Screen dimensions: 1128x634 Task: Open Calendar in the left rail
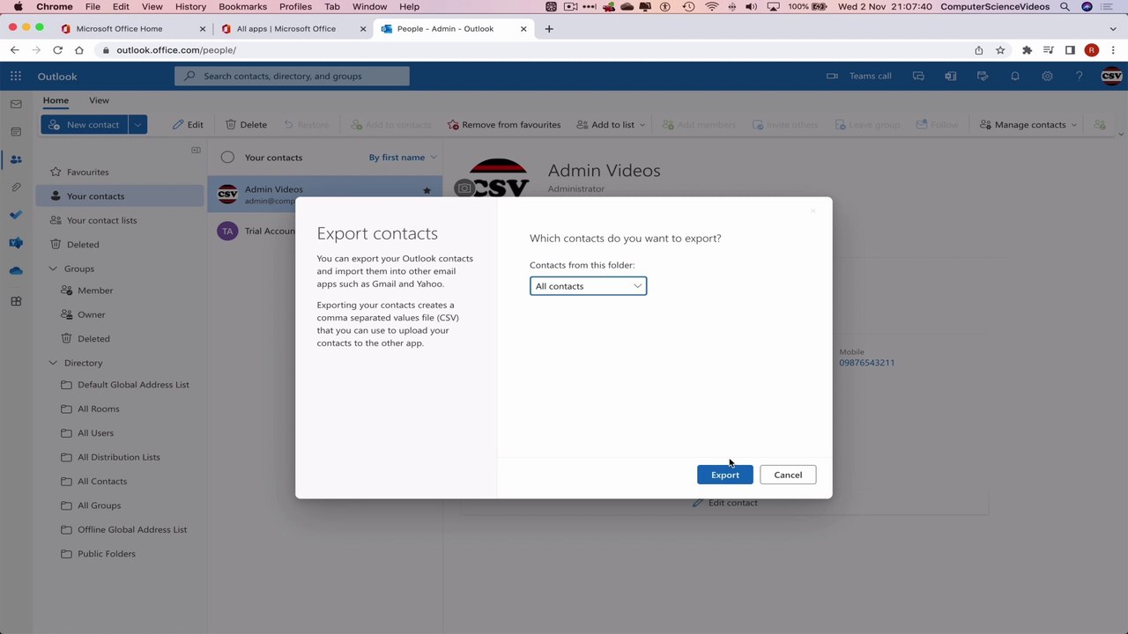(x=16, y=132)
